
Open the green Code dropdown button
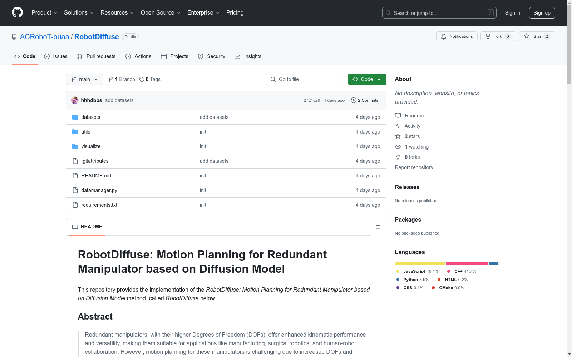coord(367,79)
